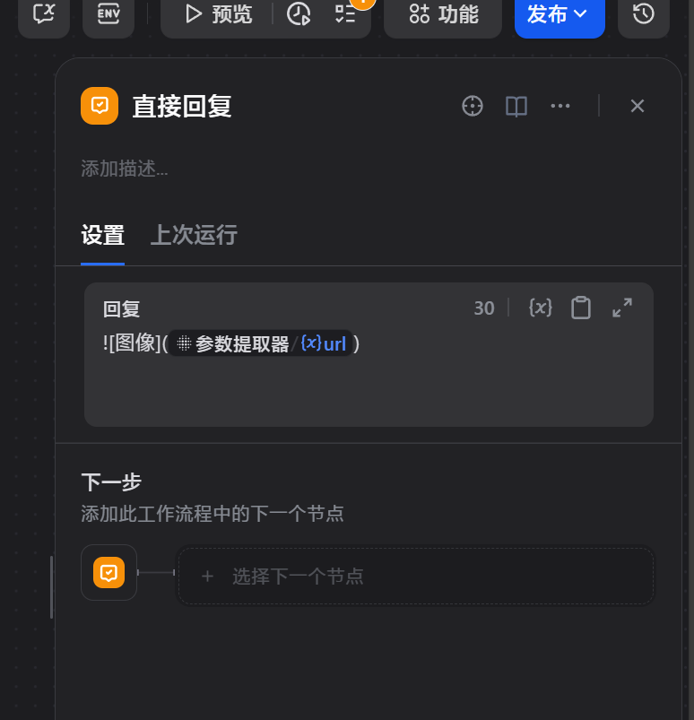This screenshot has height=720, width=694.
Task: Open the checklist icon with orange badge
Action: tap(345, 13)
